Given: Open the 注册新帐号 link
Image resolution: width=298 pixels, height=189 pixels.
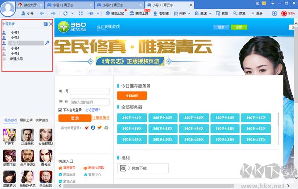Looking at the screenshot, I should [x=101, y=118].
